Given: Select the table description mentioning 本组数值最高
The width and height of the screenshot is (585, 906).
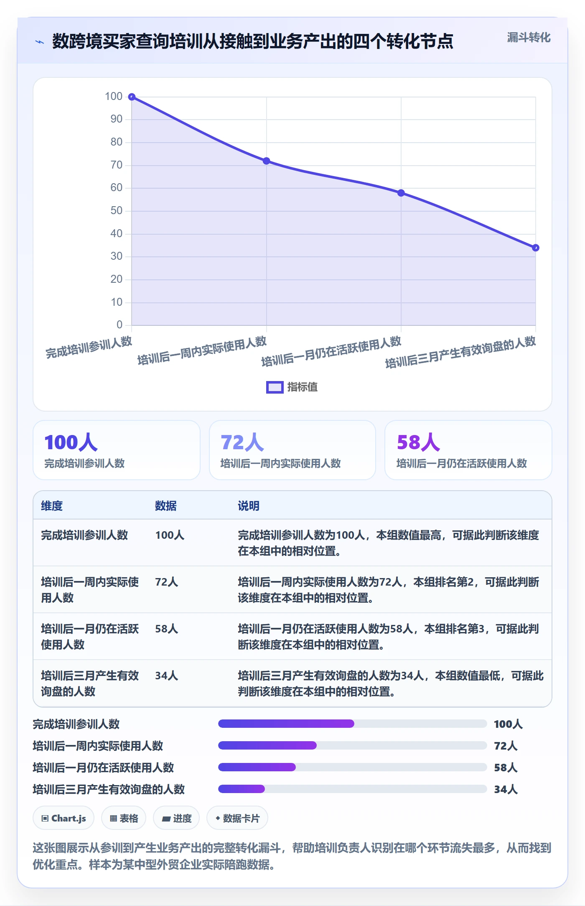Looking at the screenshot, I should 389,543.
